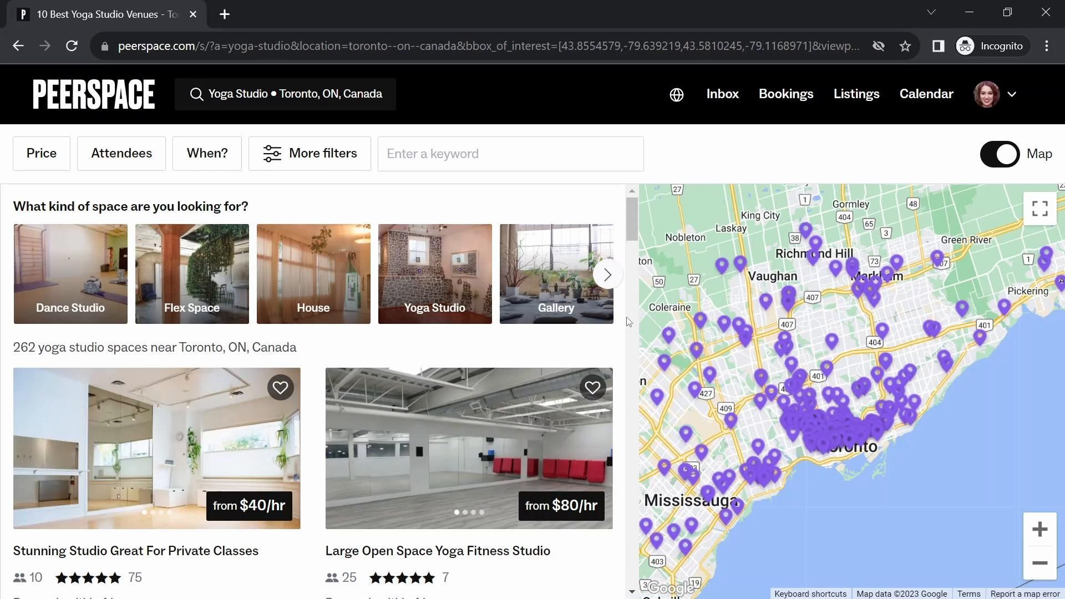Open the More filters sliders button
The image size is (1065, 599).
pos(310,154)
